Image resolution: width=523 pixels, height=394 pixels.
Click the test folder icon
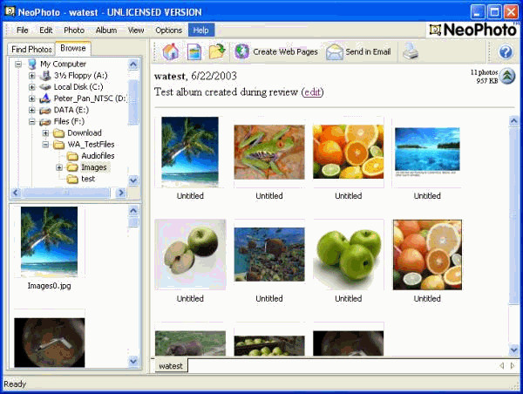click(72, 179)
